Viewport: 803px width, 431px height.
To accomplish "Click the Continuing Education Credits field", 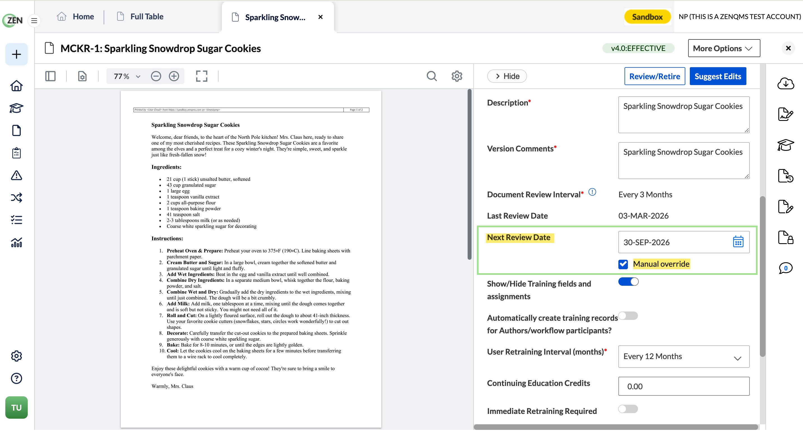I will (684, 386).
